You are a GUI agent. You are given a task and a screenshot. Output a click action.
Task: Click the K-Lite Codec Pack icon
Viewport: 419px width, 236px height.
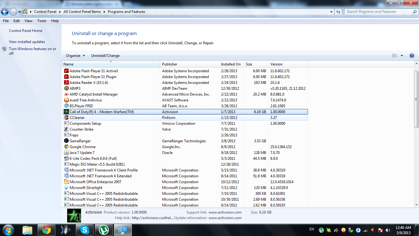click(66, 159)
